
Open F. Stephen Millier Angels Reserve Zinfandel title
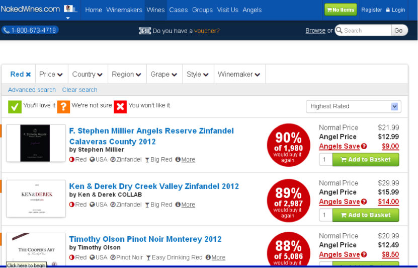[151, 136]
